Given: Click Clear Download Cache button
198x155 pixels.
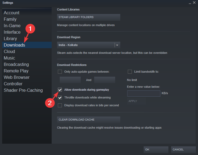Looking at the screenshot, I should click(x=89, y=120).
